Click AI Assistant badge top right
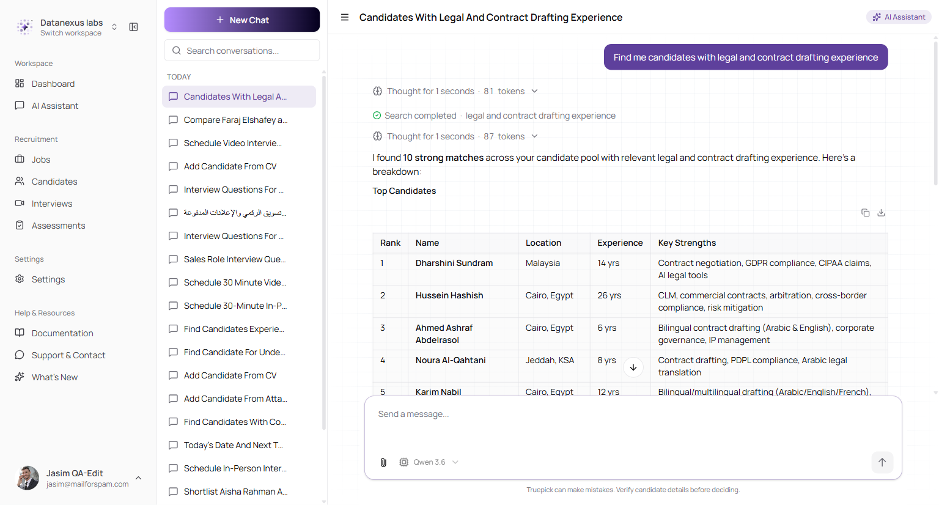 pos(899,17)
